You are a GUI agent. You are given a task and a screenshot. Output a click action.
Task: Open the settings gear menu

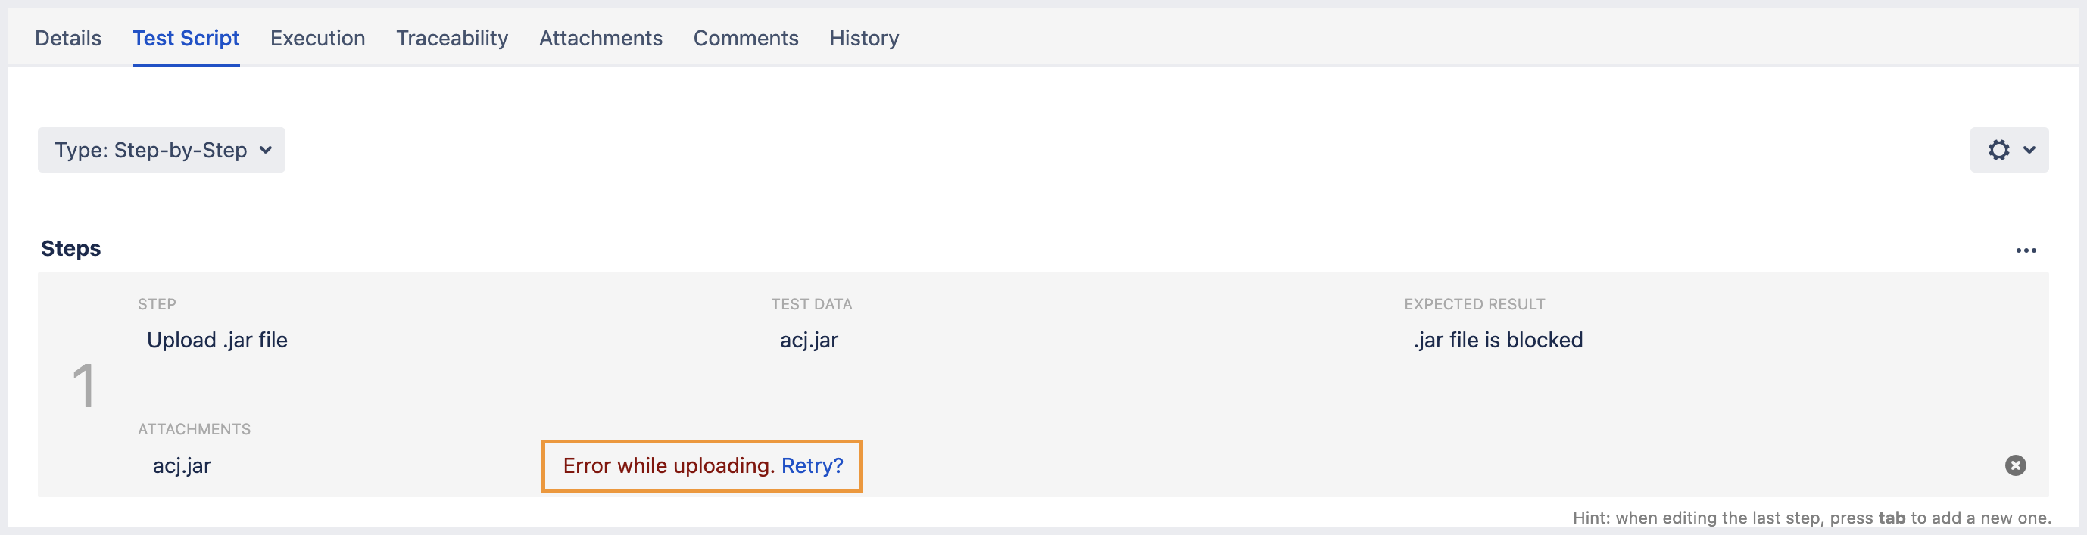coord(1999,150)
